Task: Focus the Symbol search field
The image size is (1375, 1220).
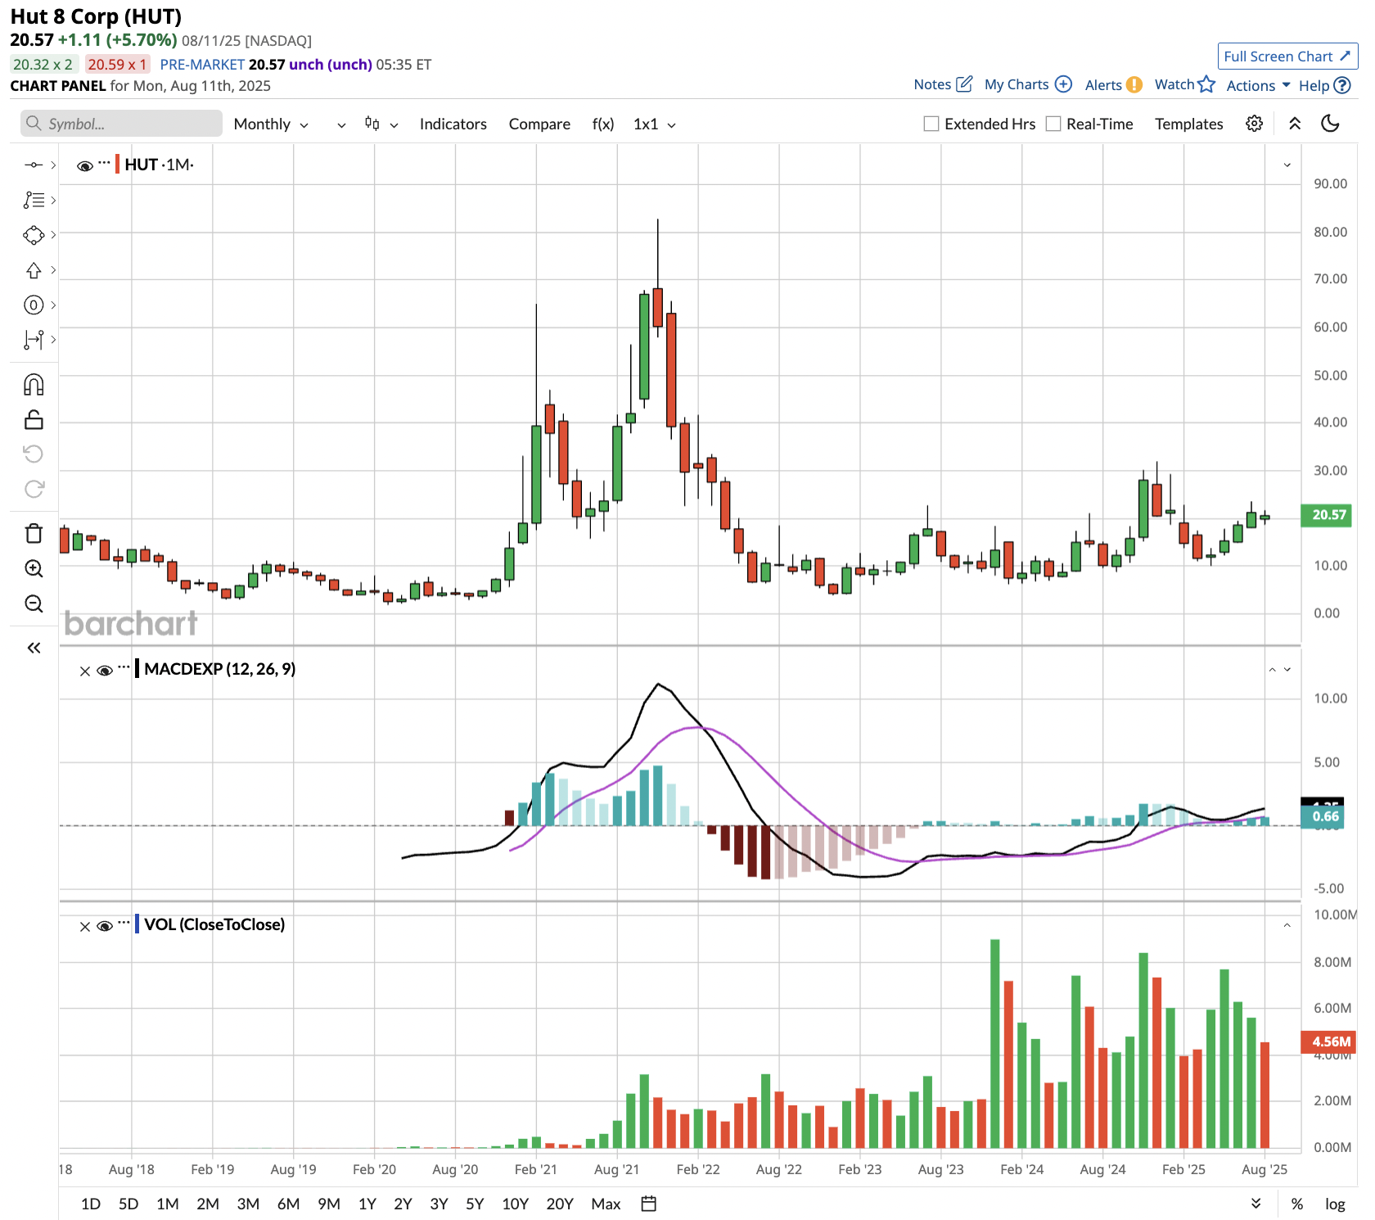Action: pos(121,124)
